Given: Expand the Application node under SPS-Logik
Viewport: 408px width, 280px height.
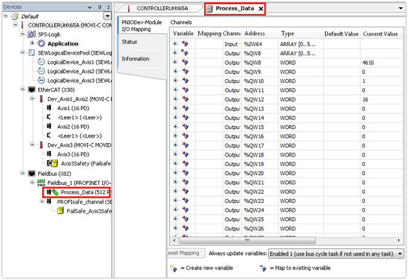Looking at the screenshot, I should click(32, 44).
